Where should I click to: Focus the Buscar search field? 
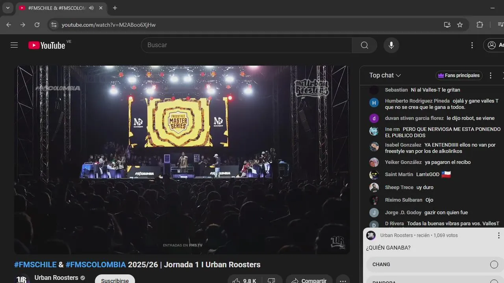click(246, 45)
